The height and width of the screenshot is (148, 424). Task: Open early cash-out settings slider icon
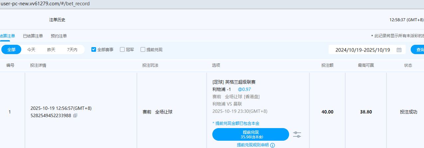click(297, 134)
